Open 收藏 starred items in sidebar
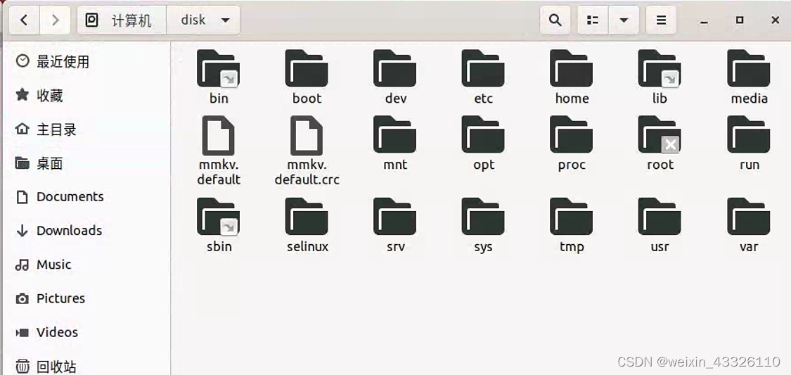The image size is (791, 375). point(49,96)
